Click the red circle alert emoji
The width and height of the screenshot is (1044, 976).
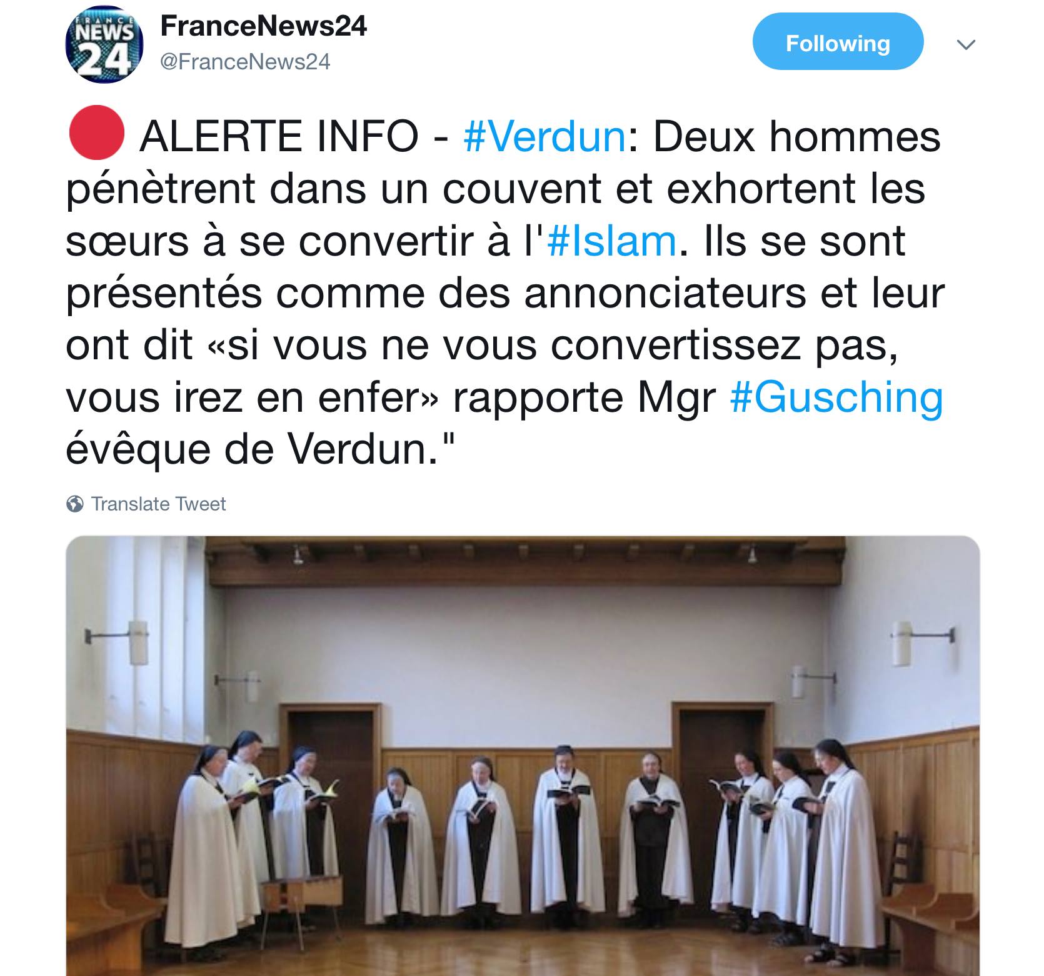[97, 132]
